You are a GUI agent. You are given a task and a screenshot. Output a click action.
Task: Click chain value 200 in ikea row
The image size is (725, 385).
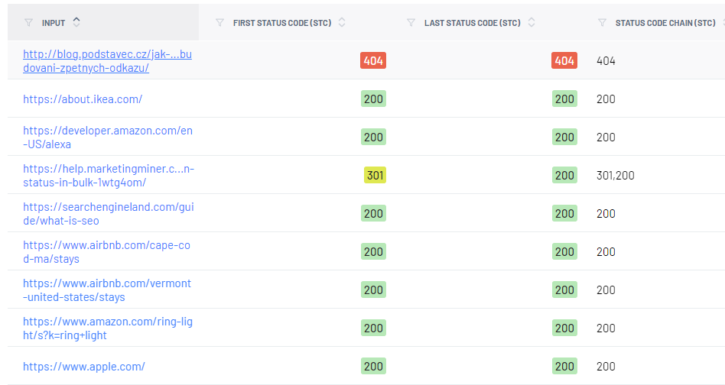point(606,99)
